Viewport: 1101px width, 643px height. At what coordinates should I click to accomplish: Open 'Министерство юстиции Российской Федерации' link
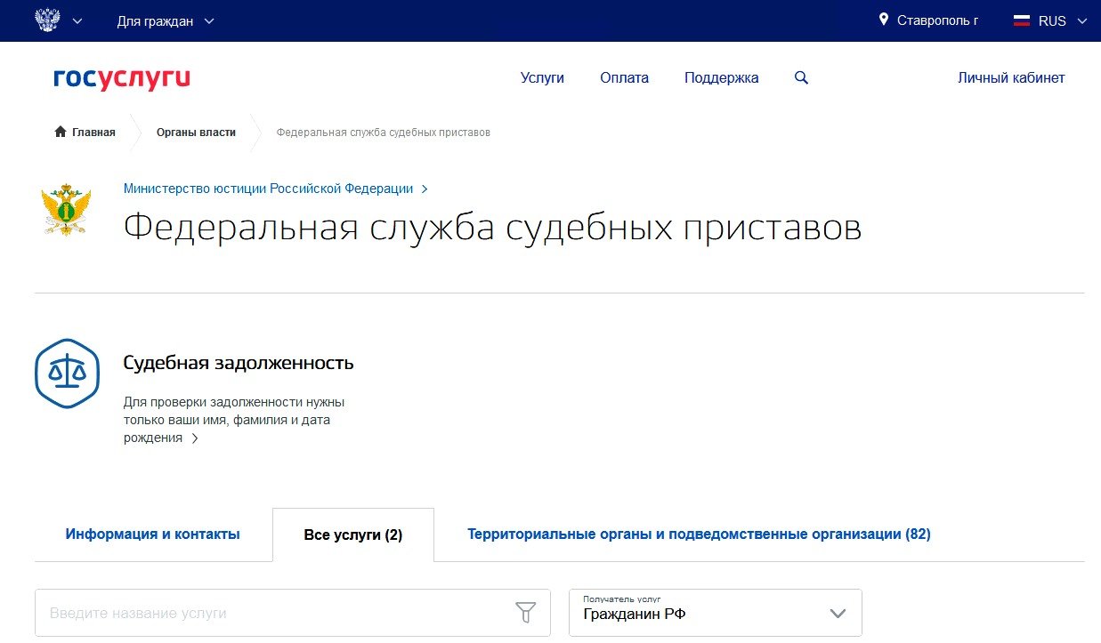tap(268, 189)
